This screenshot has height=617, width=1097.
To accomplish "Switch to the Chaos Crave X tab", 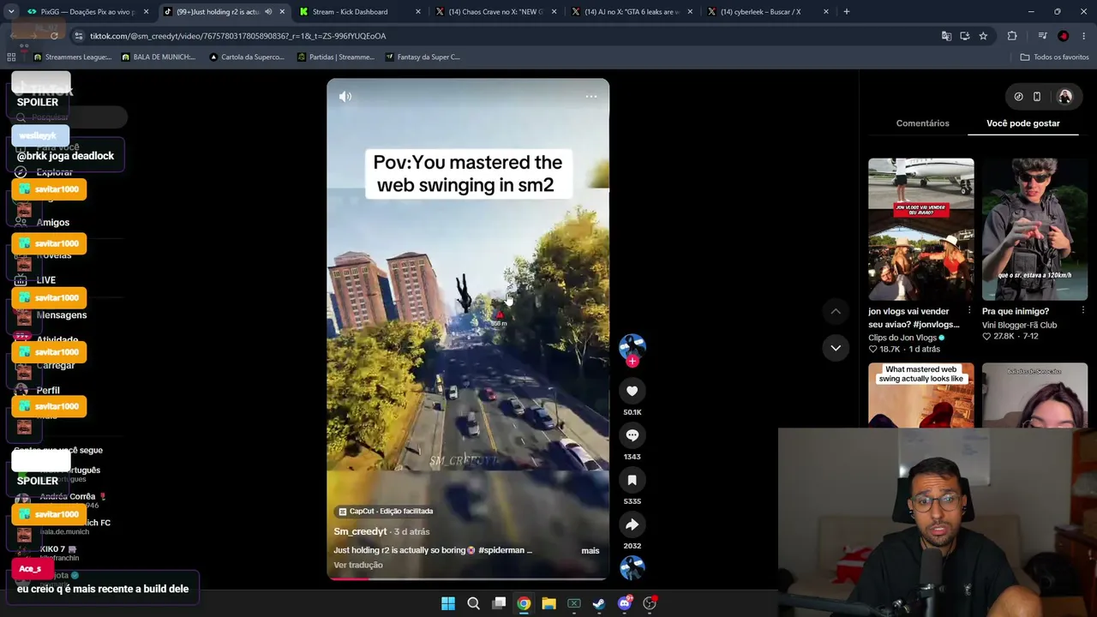I will click(495, 12).
